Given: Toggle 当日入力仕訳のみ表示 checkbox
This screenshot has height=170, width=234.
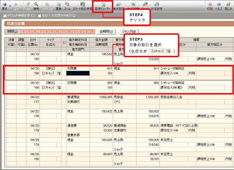Looking at the screenshot, I should 39,16.
